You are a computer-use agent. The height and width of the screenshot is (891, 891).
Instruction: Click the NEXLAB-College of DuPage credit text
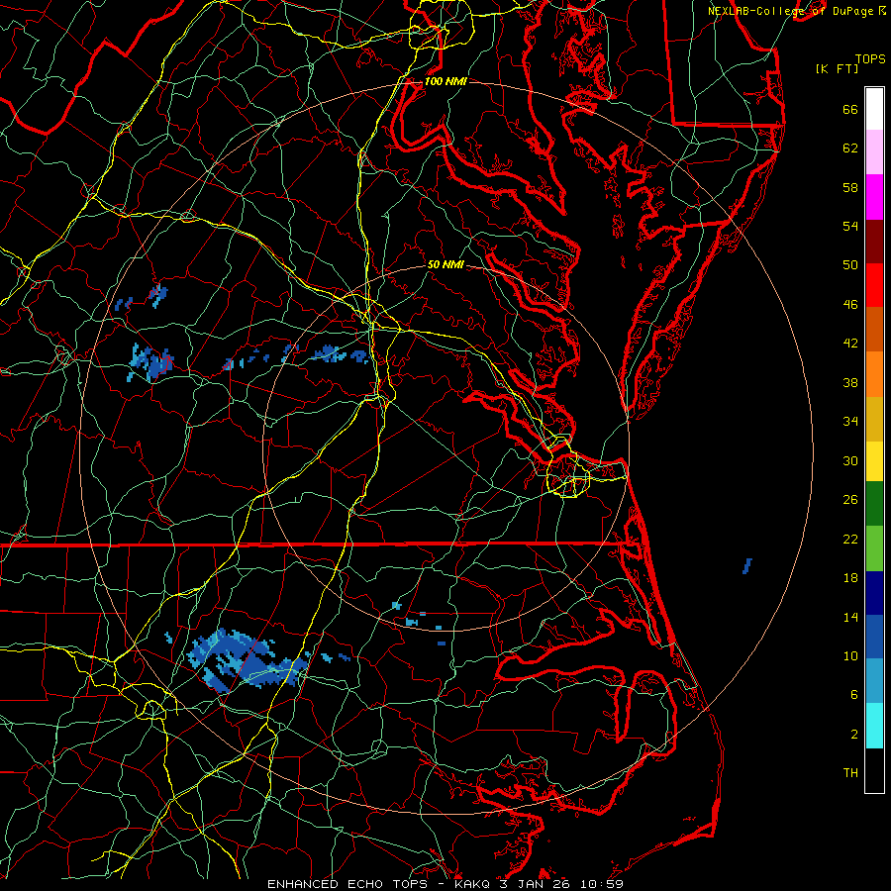tap(791, 11)
